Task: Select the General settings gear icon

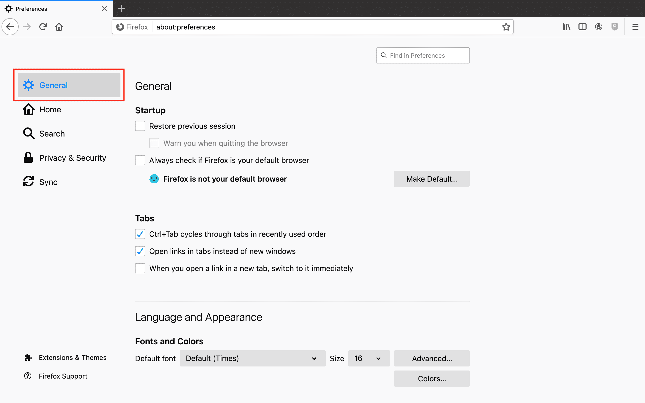Action: (x=28, y=85)
